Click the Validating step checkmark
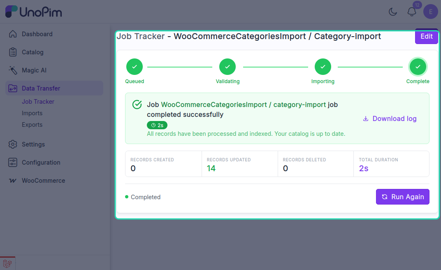The width and height of the screenshot is (441, 270). pos(227,67)
